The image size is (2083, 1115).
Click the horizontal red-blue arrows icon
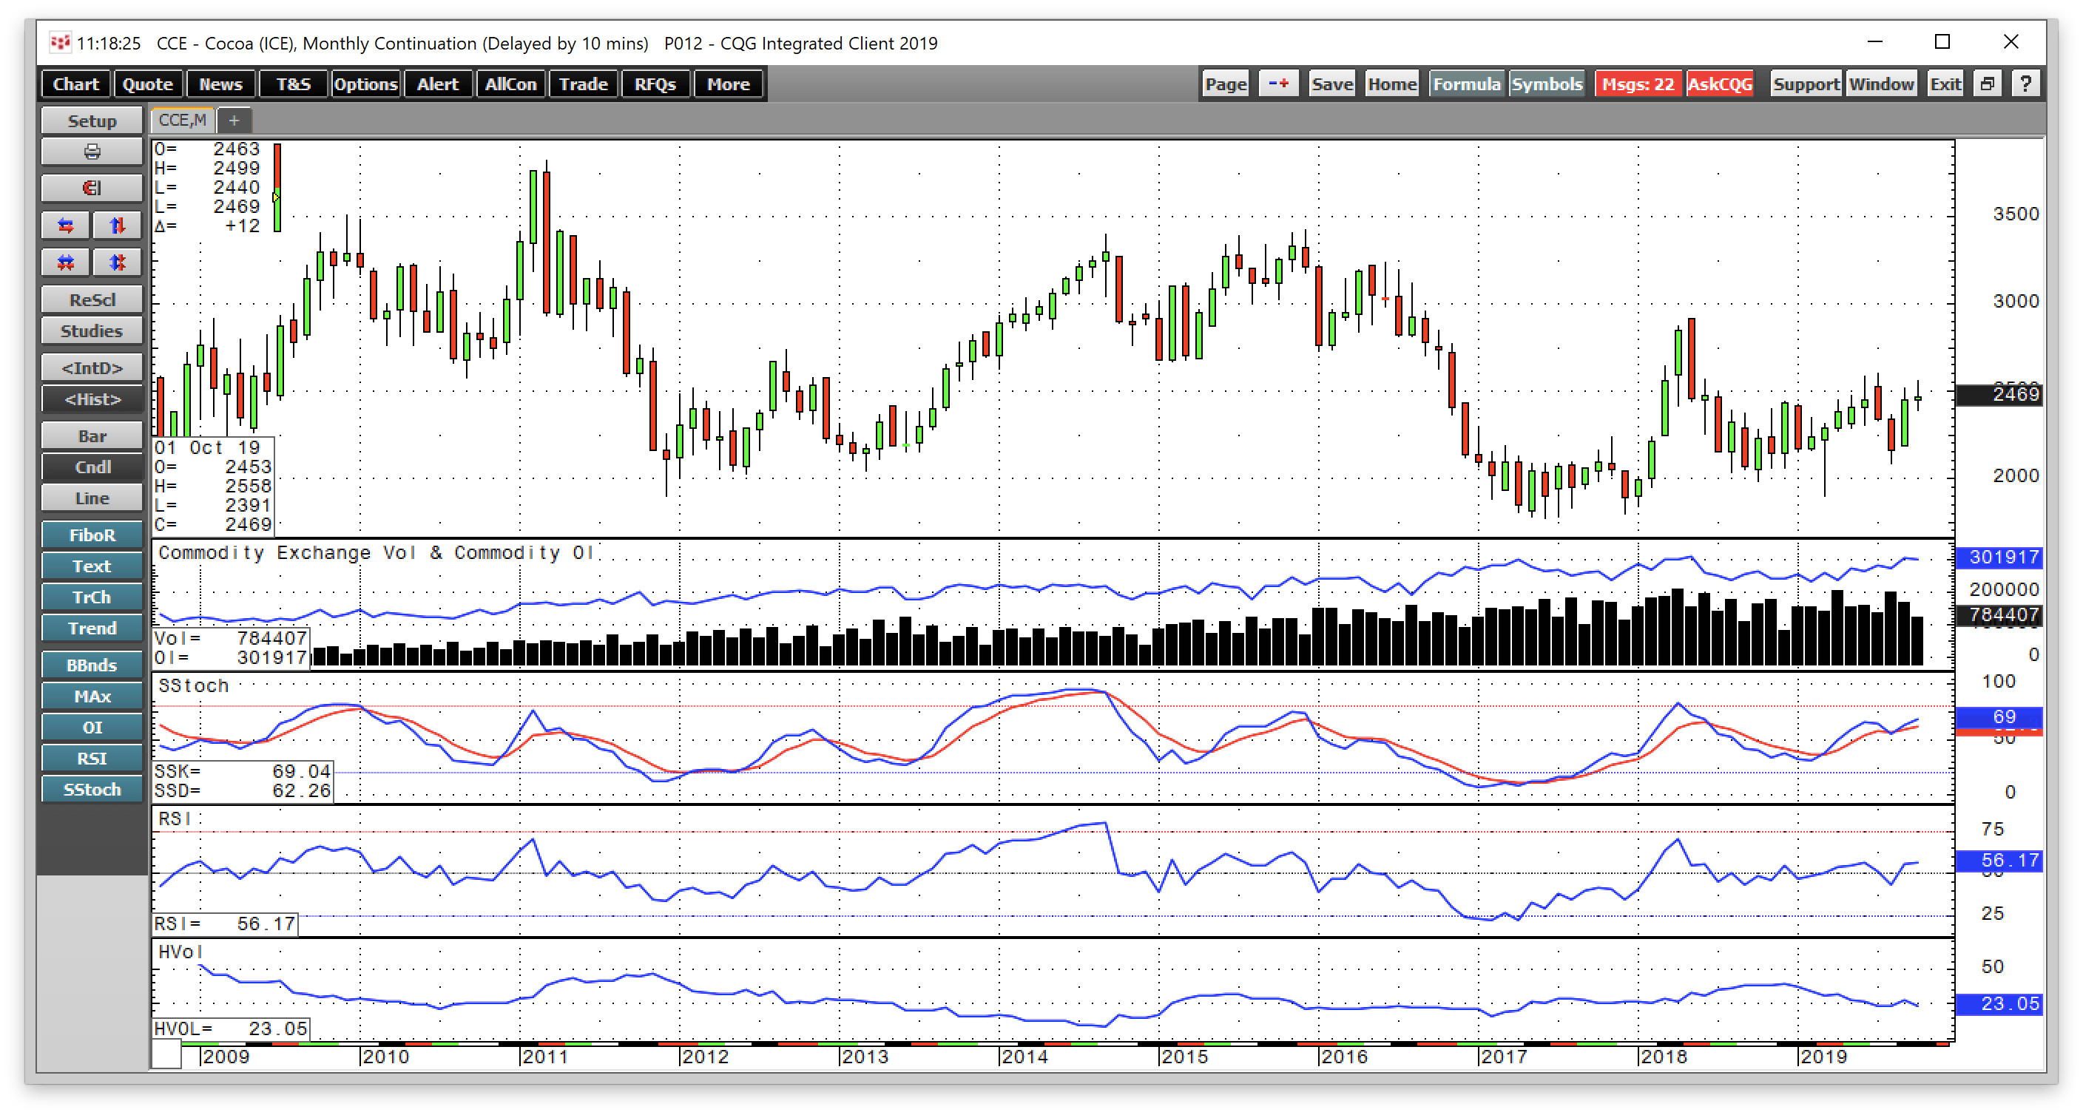coord(64,226)
